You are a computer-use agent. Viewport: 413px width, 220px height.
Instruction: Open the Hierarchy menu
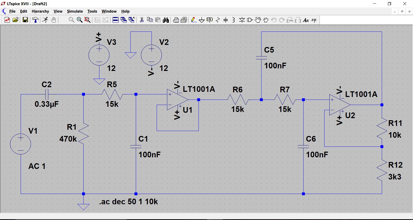coord(40,11)
